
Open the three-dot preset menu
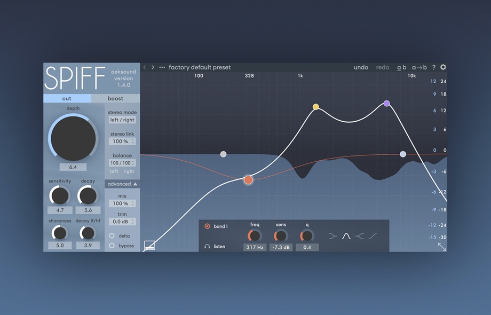[162, 67]
